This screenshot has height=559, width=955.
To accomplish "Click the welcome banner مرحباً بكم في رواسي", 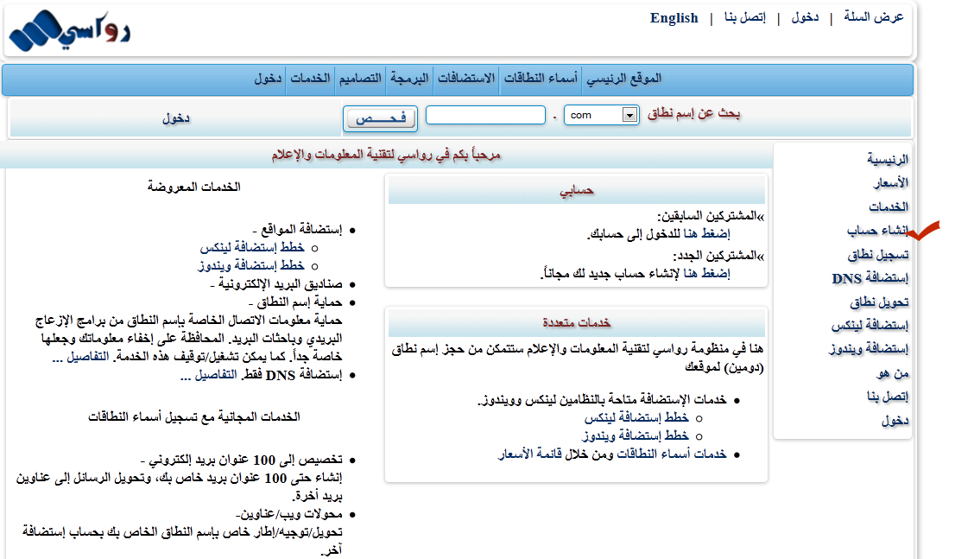I will 386,156.
